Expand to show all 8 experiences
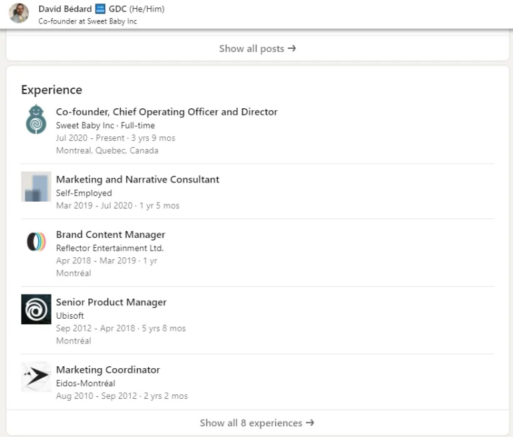The height and width of the screenshot is (437, 513). click(x=257, y=422)
